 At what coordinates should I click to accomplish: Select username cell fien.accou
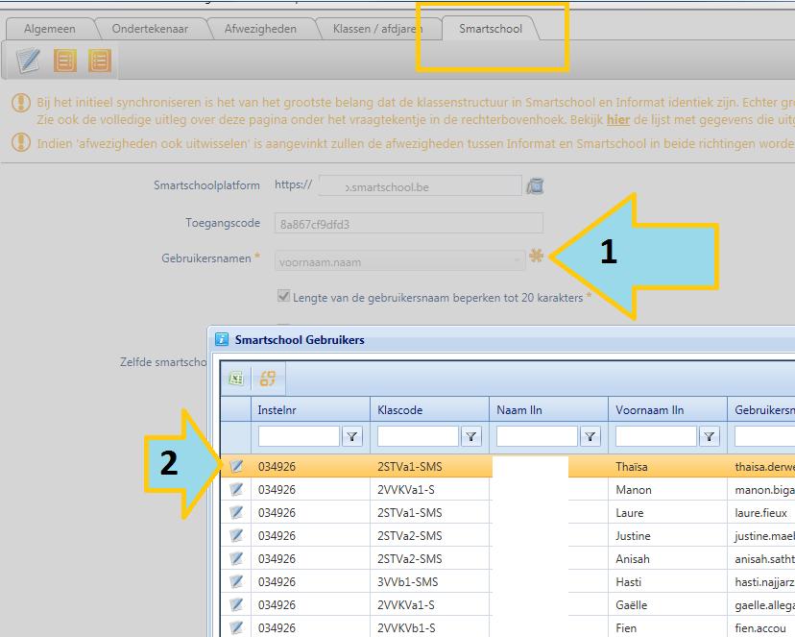pyautogui.click(x=761, y=627)
